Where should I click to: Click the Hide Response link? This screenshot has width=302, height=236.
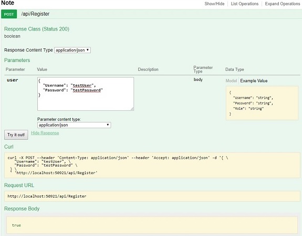[x=45, y=133]
